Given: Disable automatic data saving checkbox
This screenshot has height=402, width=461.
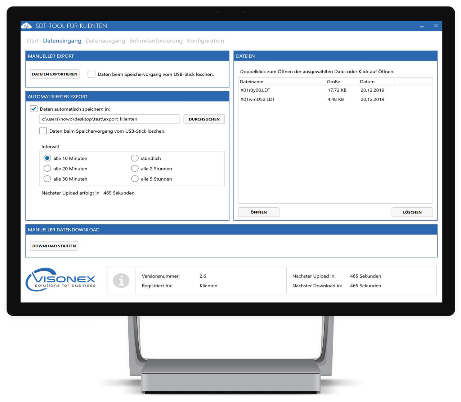Looking at the screenshot, I should tap(33, 109).
